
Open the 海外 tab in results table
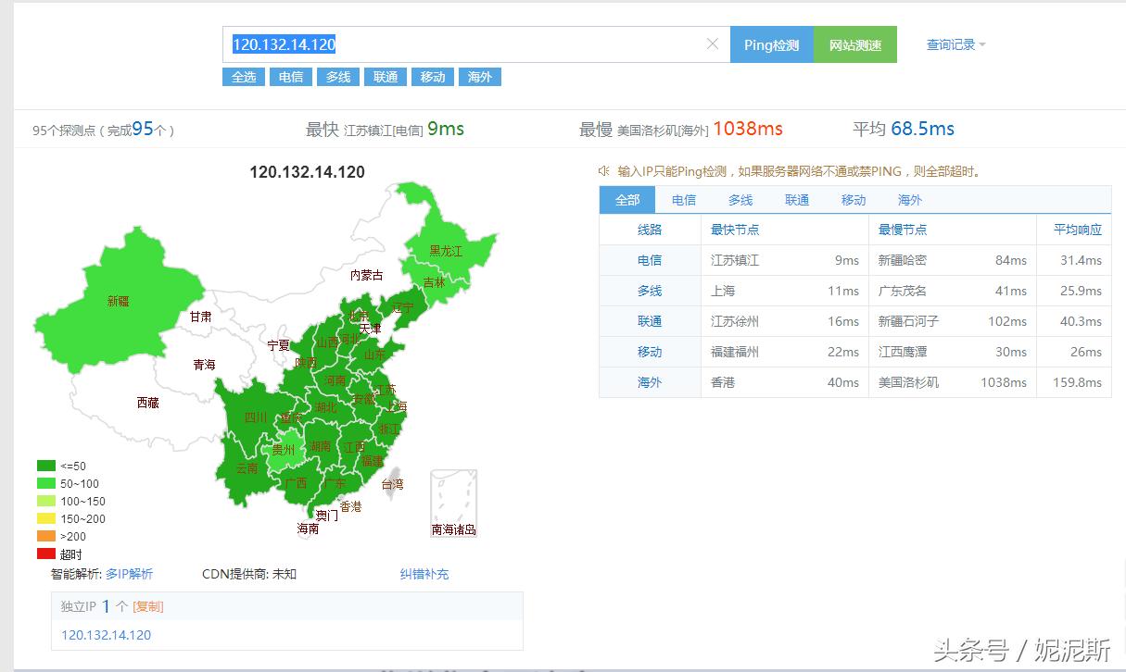click(x=909, y=199)
